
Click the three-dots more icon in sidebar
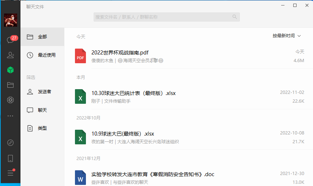(10, 115)
